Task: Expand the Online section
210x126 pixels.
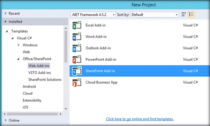Action: [6, 120]
